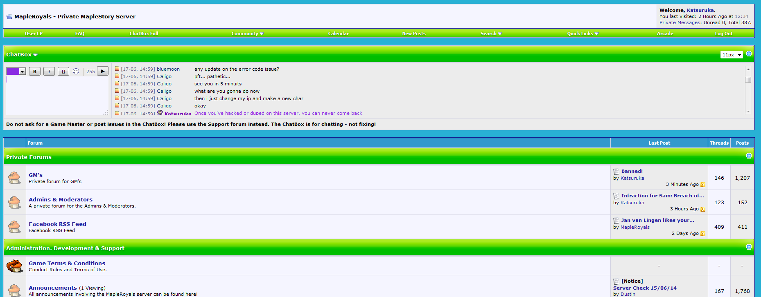Click Caligo's name on the 'pft... pathetic...' line
This screenshot has width=761, height=297.
point(164,76)
